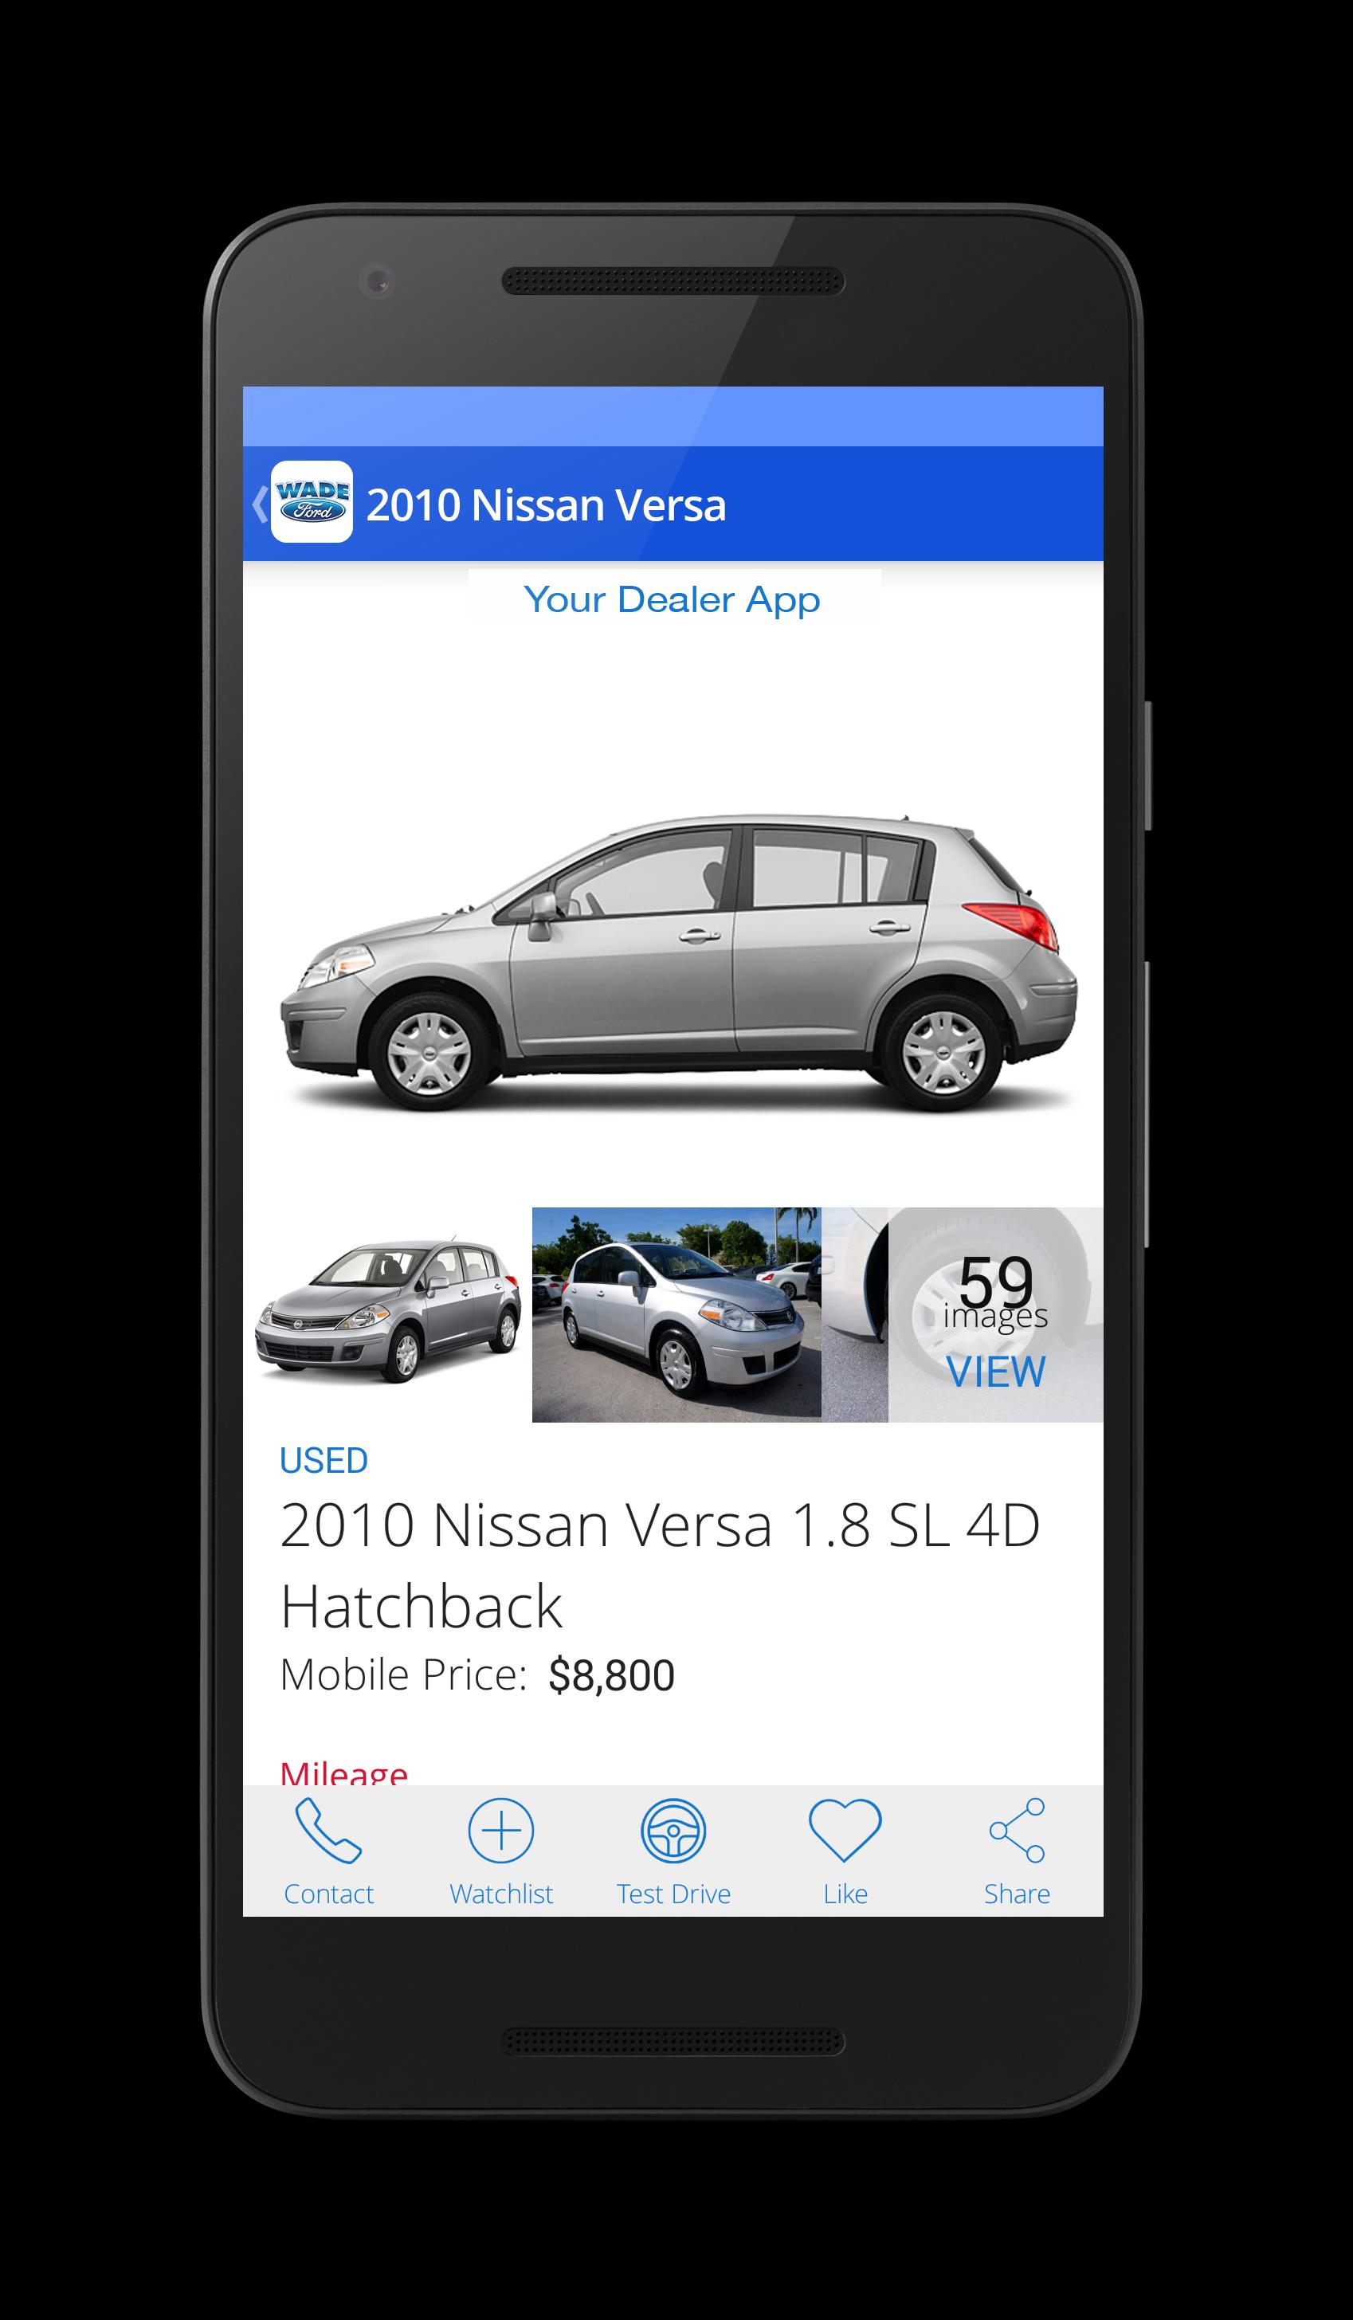
Task: Tap the 2010 Nissan Versa header title
Action: [x=547, y=505]
